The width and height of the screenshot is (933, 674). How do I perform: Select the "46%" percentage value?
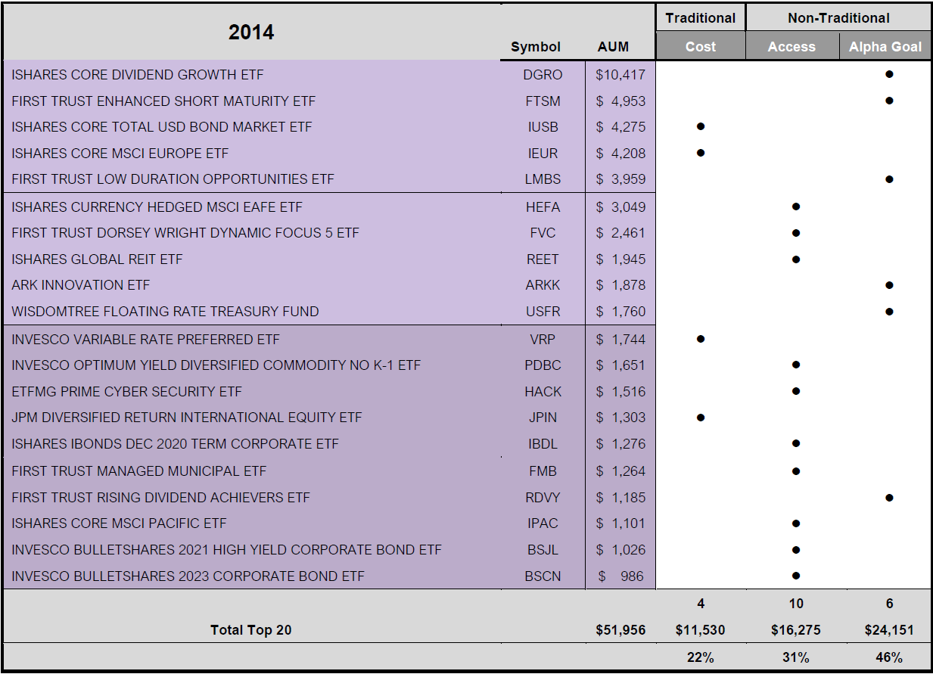coord(890,657)
